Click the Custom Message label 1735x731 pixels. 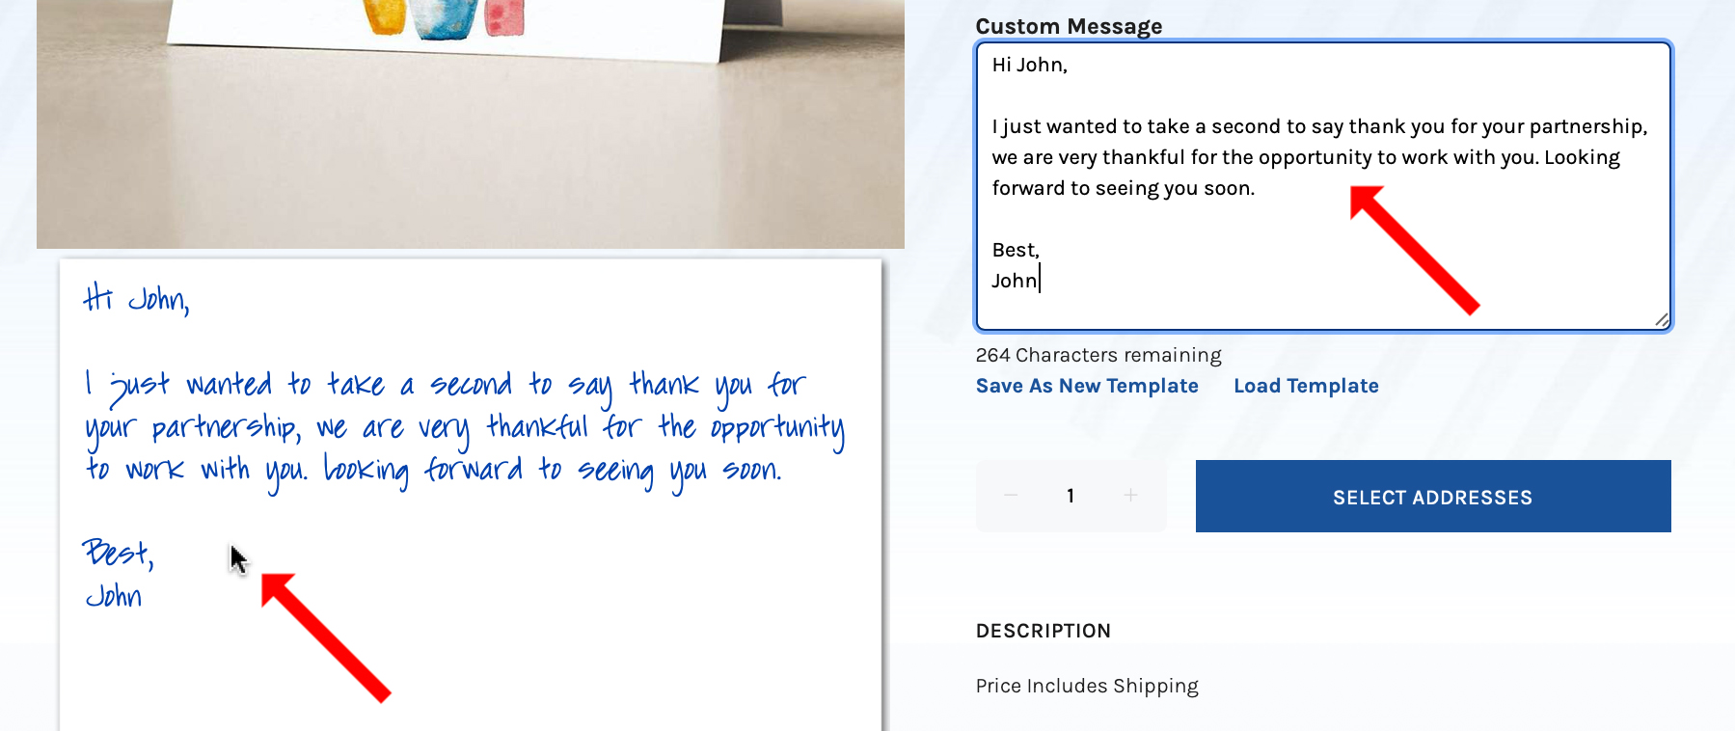[x=1069, y=26]
